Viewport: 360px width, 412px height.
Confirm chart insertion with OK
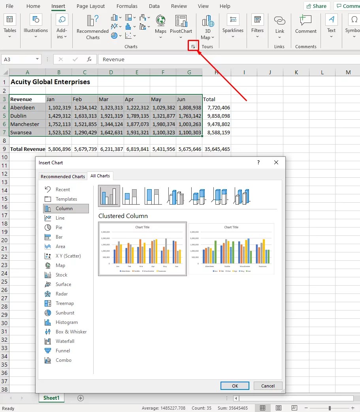click(235, 386)
